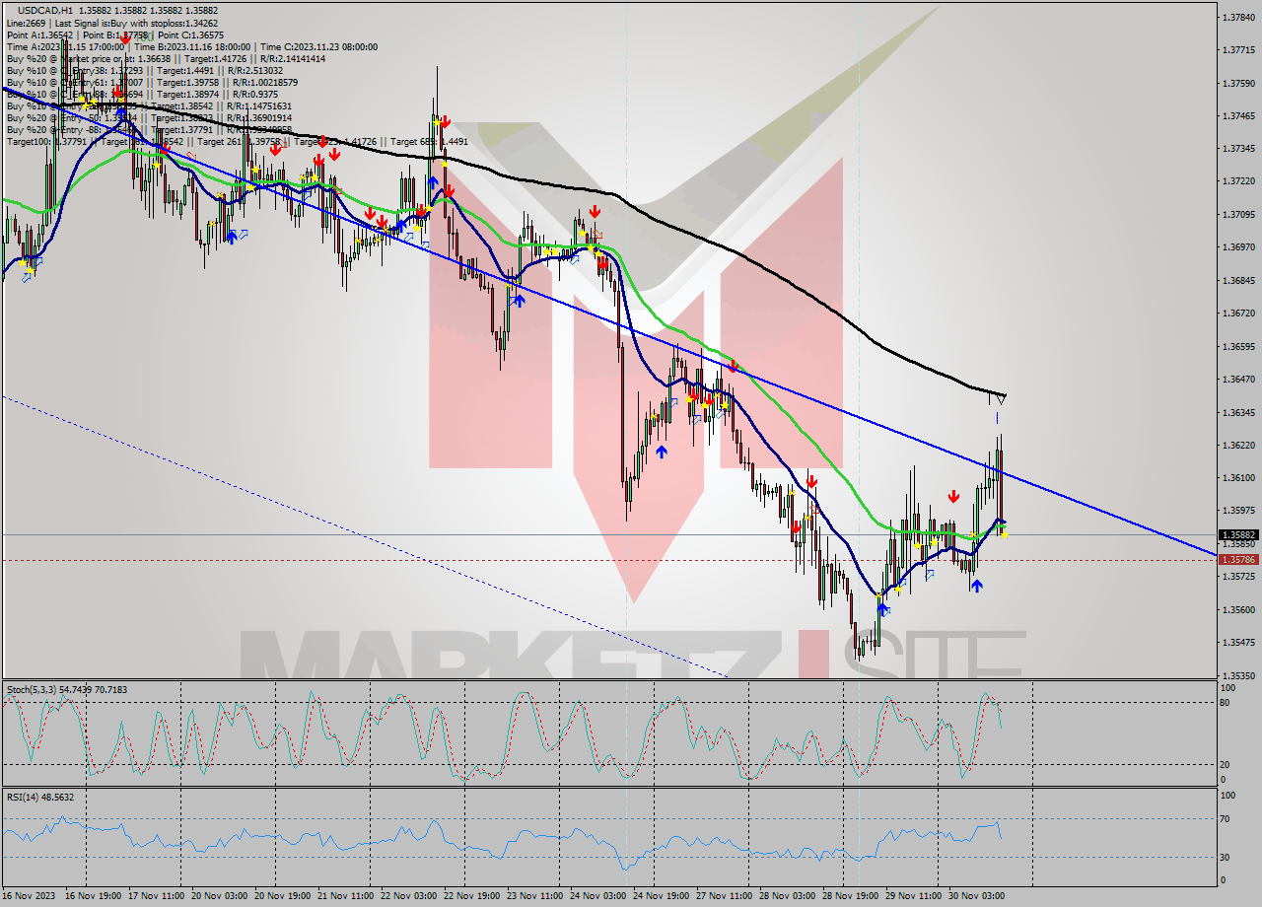The image size is (1262, 907).
Task: Select the 'Target100: 1.37791' targets line
Action: point(237,141)
